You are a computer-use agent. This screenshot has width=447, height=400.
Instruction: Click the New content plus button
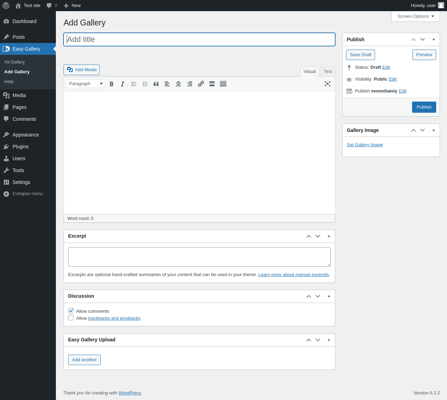[72, 6]
